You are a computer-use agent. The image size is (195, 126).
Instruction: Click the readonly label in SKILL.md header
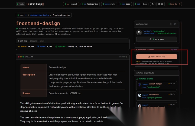tap(123, 57)
